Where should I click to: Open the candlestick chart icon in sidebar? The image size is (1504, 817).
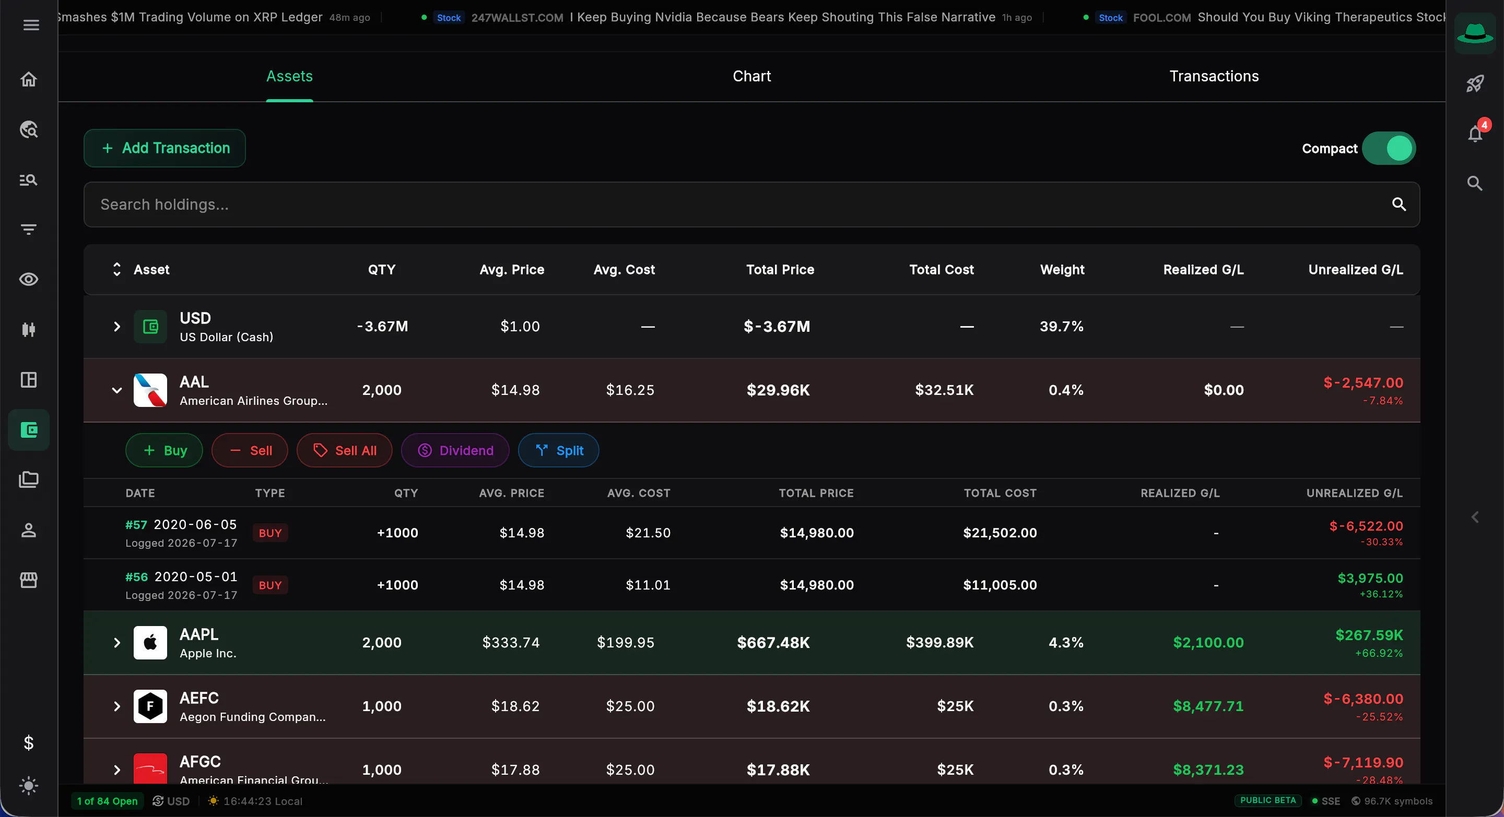click(x=29, y=330)
